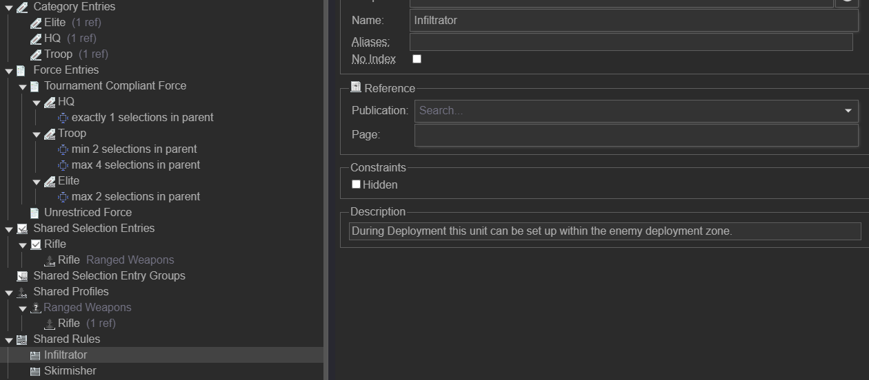Collapse the Category Entries tree node

point(9,8)
